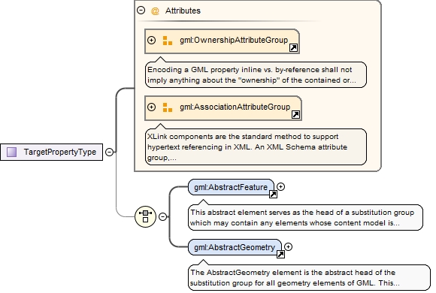Expand gml:OwnershipAttributeGroup with its plus button
This screenshot has height=293, width=436.
[x=151, y=40]
